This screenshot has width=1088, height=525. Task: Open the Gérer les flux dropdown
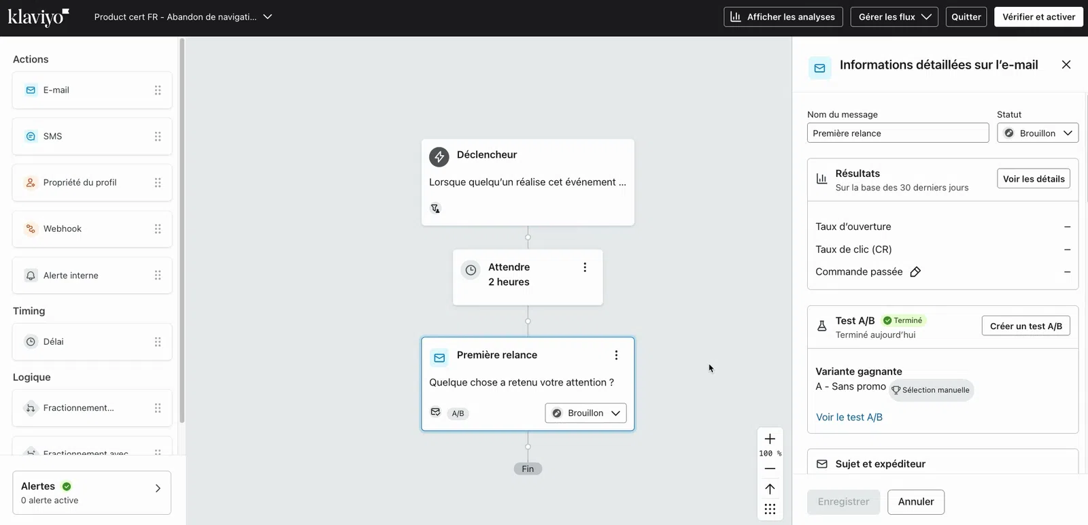pyautogui.click(x=894, y=17)
